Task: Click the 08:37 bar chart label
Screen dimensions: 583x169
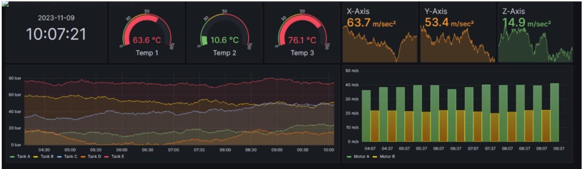Action: pos(524,149)
